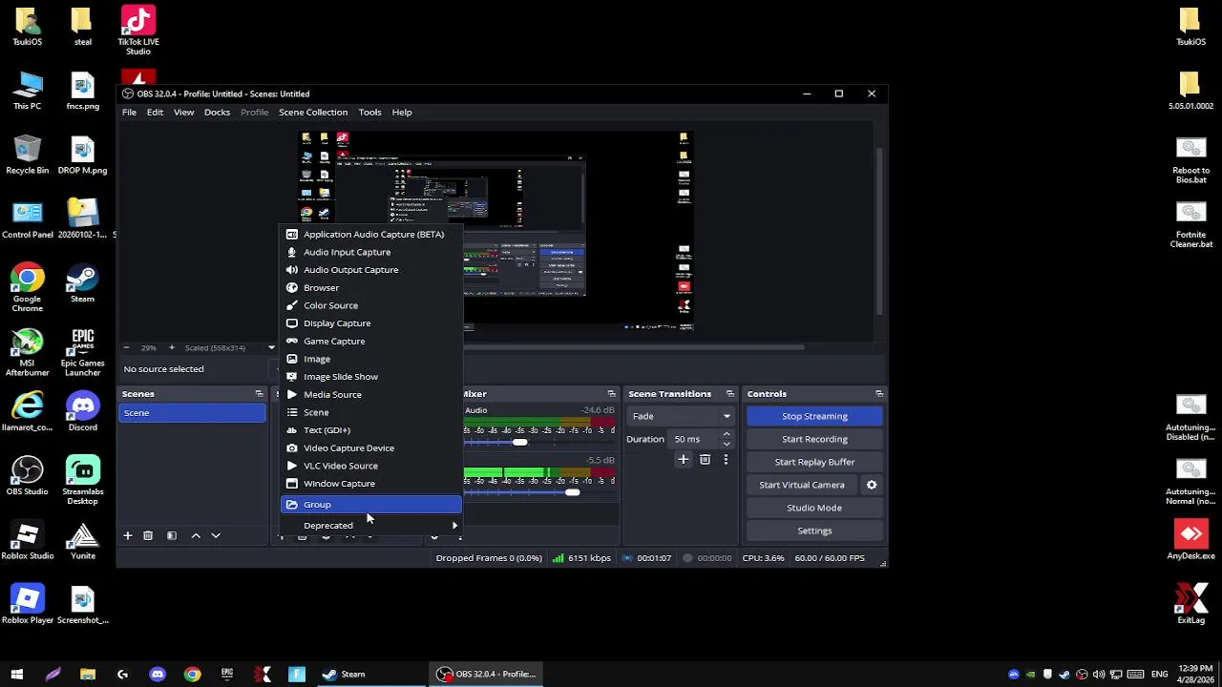Image resolution: width=1222 pixels, height=687 pixels.
Task: Open the Scene Collection menu
Action: (x=313, y=113)
